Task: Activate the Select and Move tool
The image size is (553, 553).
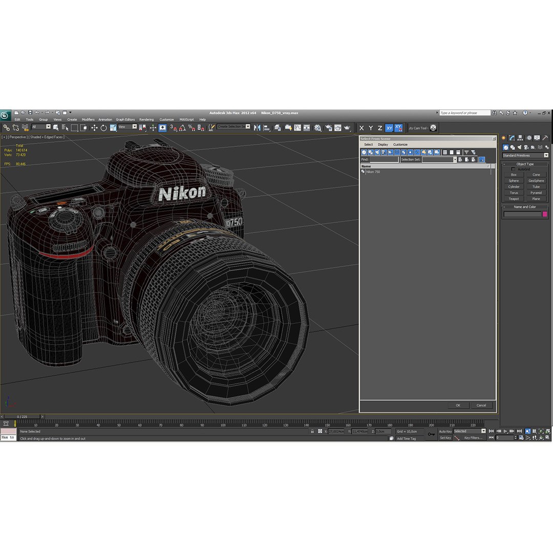Action: 94,127
